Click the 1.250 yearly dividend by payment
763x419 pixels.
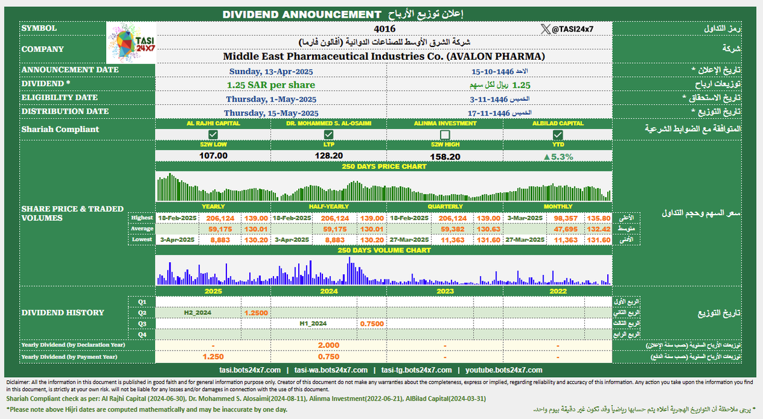[213, 357]
